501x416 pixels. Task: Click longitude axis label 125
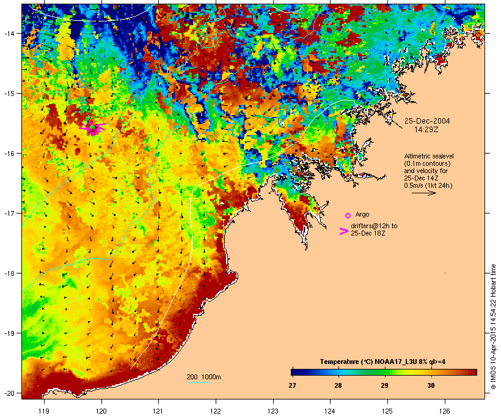[387, 411]
